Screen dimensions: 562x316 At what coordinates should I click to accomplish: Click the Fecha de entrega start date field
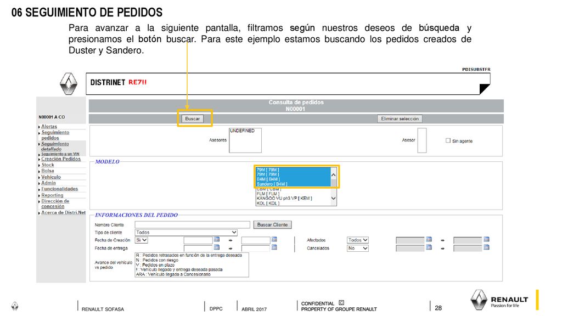click(x=198, y=248)
